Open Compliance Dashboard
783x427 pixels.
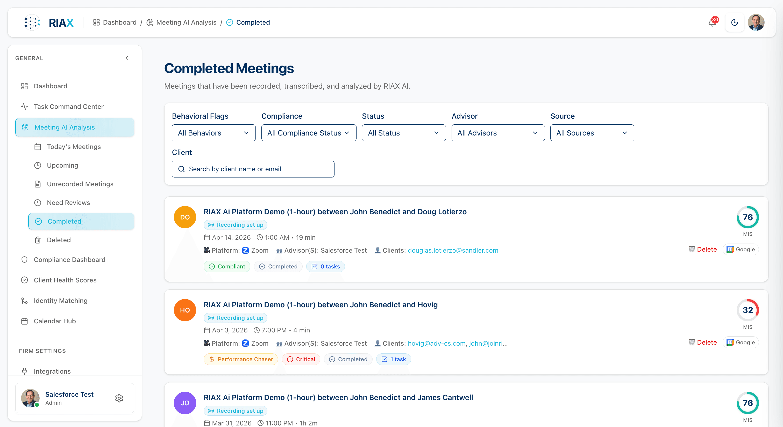coord(75,260)
